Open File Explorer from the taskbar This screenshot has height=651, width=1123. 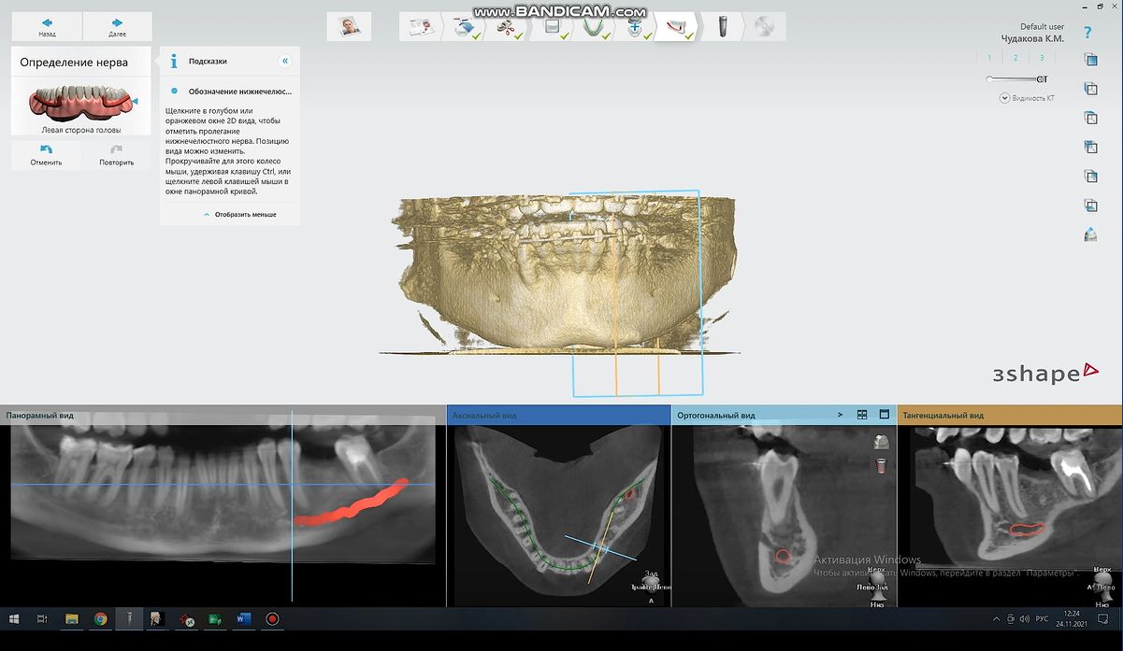72,618
